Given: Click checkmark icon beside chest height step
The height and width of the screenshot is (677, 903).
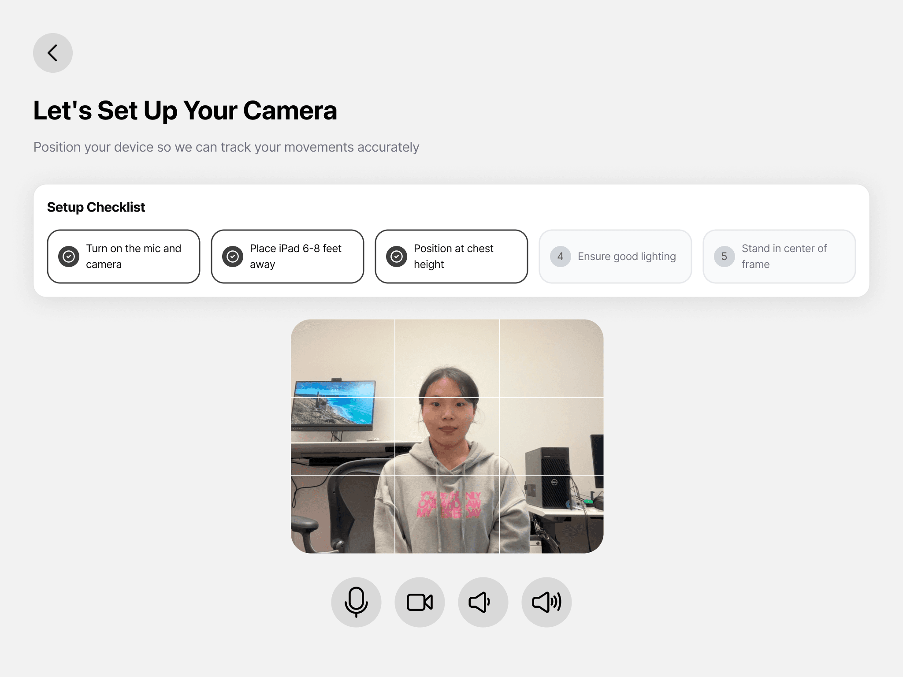Looking at the screenshot, I should pyautogui.click(x=397, y=257).
